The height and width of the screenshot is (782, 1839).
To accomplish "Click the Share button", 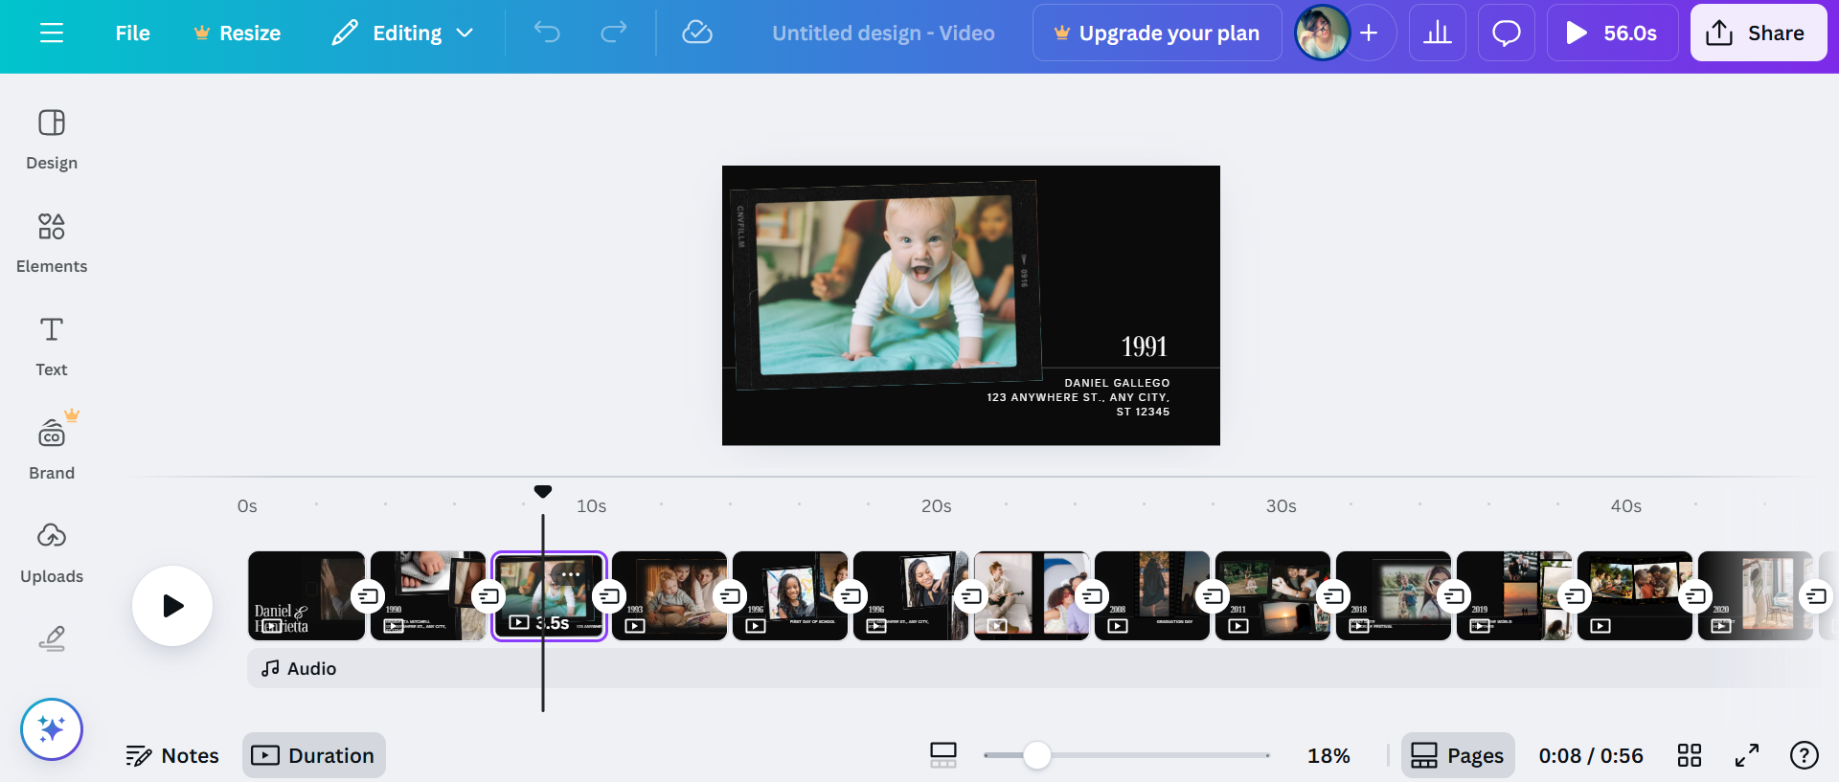I will (x=1759, y=34).
